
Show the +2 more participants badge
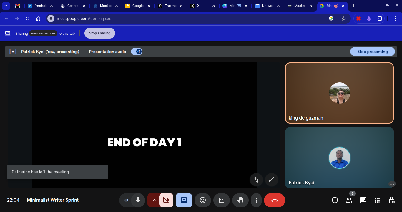[x=392, y=184]
